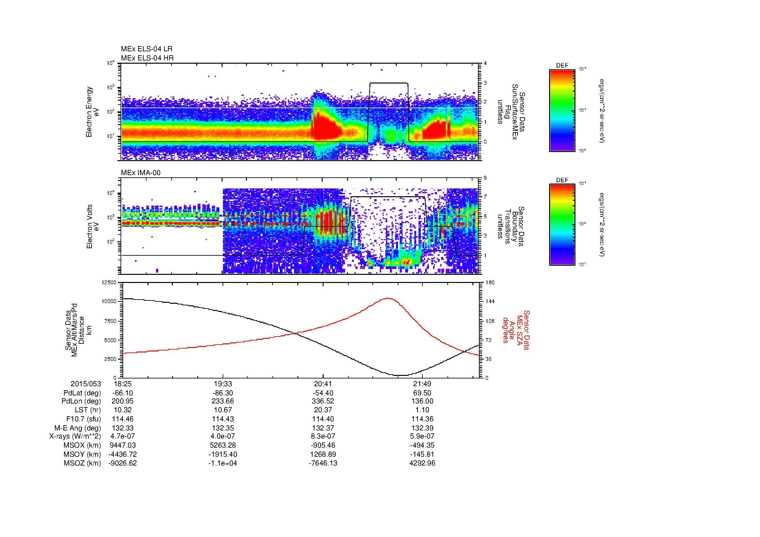Click the 'X-rays (W/m**2)' row label
This screenshot has height=537, width=760.
75,436
